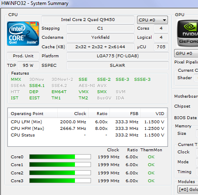
Task: Click the NVIDIA GeForce logo
Action: click(x=187, y=33)
